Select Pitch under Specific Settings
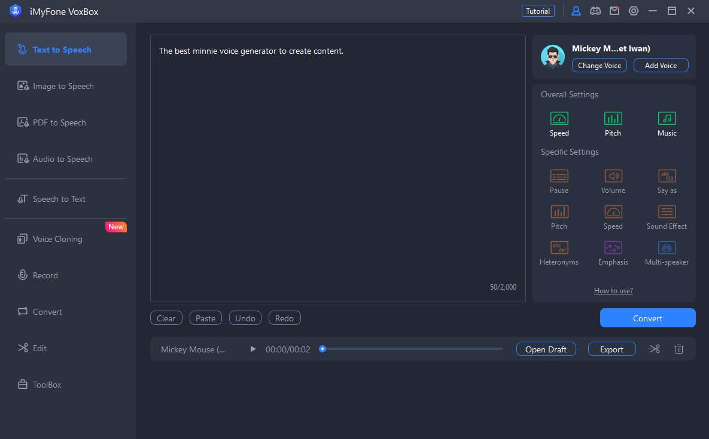The width and height of the screenshot is (709, 439). click(x=559, y=217)
